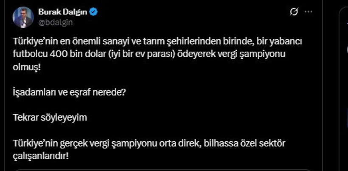Screen dimensions: 348x171
Task: Open the Grok slashed-circle icon
Action: tap(294, 12)
